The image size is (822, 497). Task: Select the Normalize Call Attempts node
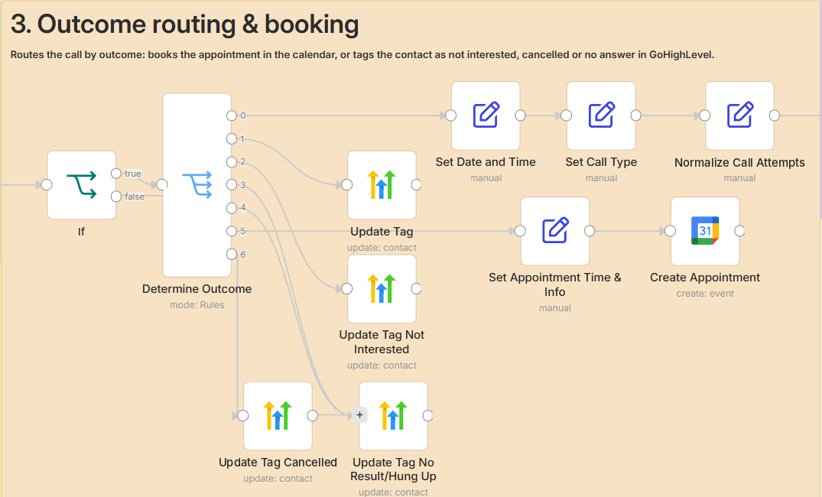point(739,115)
